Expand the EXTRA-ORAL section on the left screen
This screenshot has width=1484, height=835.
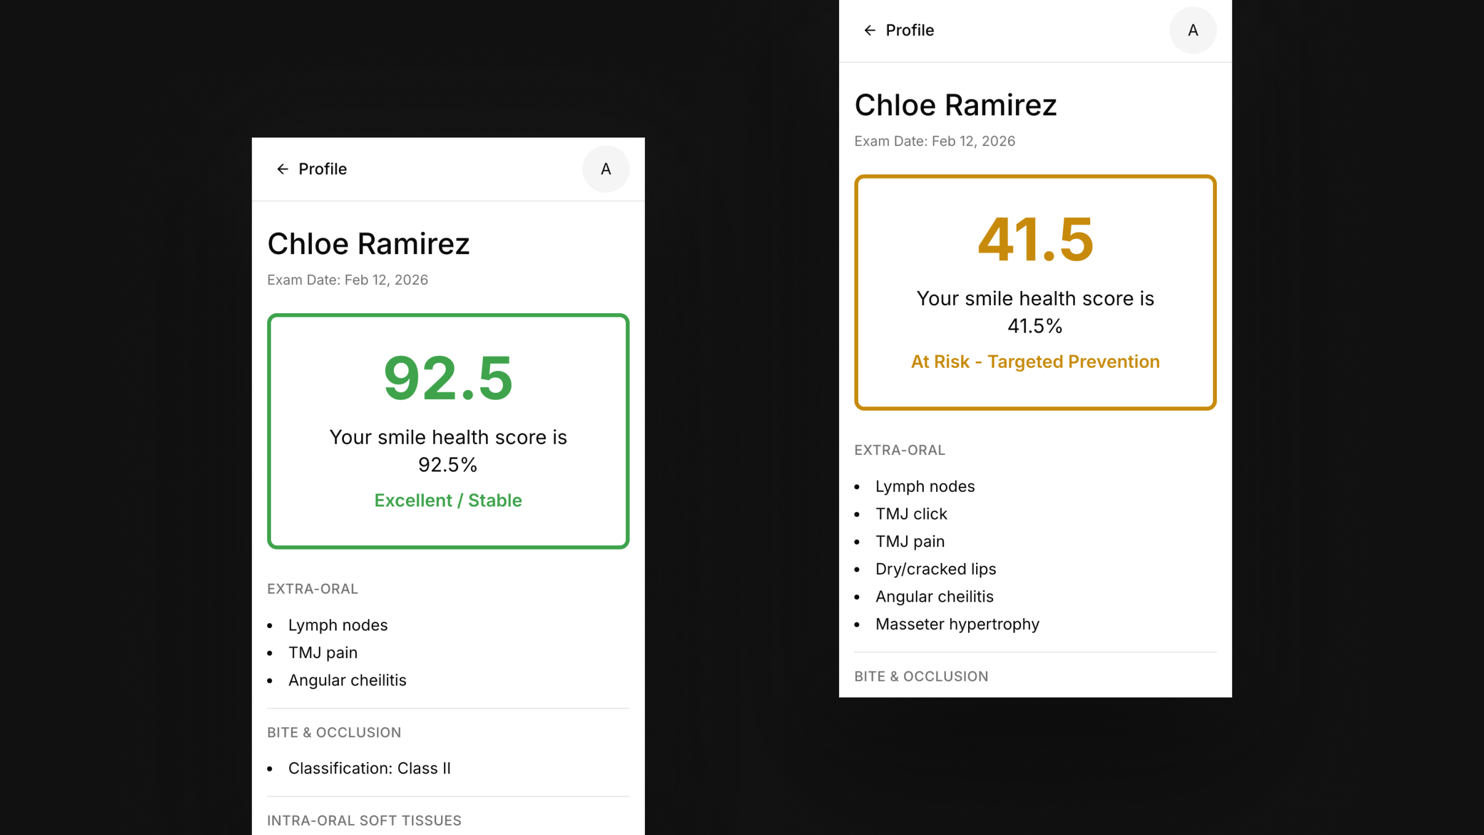pyautogui.click(x=312, y=588)
